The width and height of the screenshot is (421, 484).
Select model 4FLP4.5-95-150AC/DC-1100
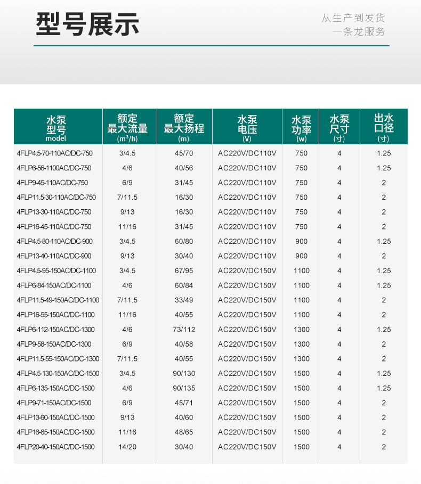[56, 270]
